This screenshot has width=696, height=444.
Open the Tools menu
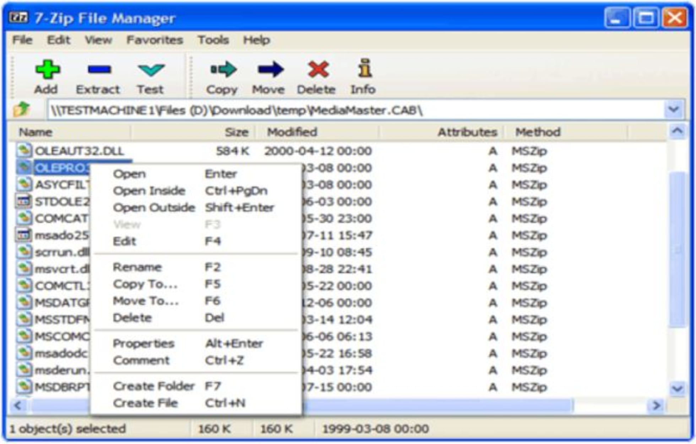[x=213, y=40]
